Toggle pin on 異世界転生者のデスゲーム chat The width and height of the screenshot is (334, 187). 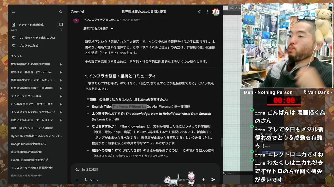61,80
